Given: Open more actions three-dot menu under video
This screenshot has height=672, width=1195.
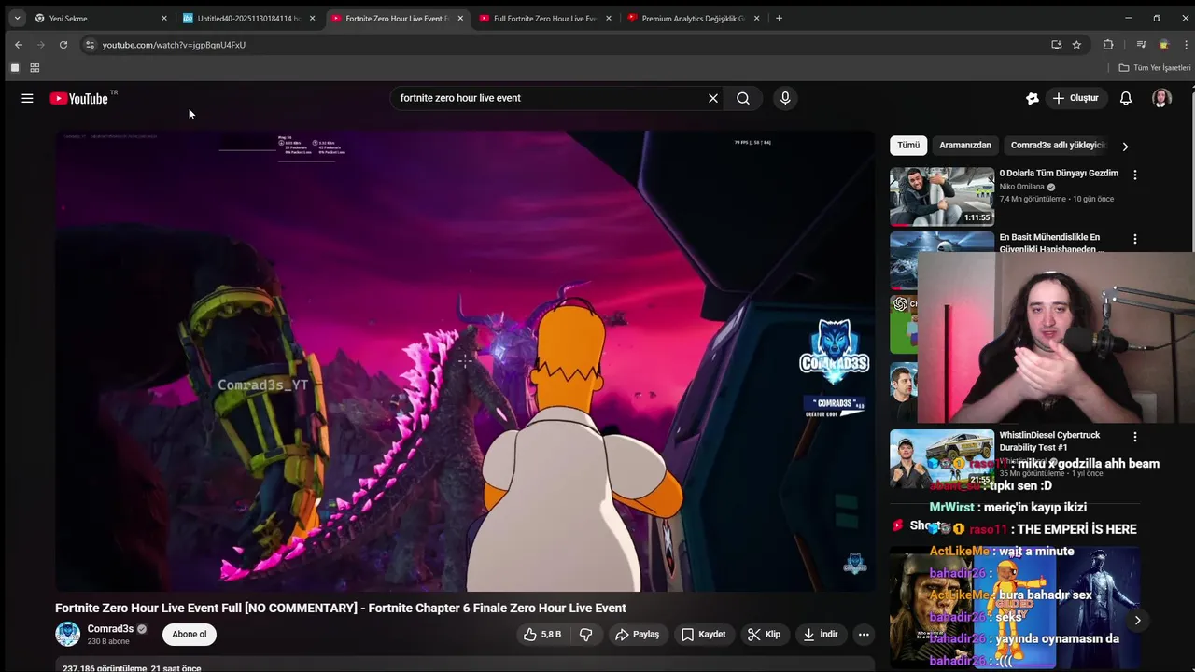Looking at the screenshot, I should click(864, 635).
